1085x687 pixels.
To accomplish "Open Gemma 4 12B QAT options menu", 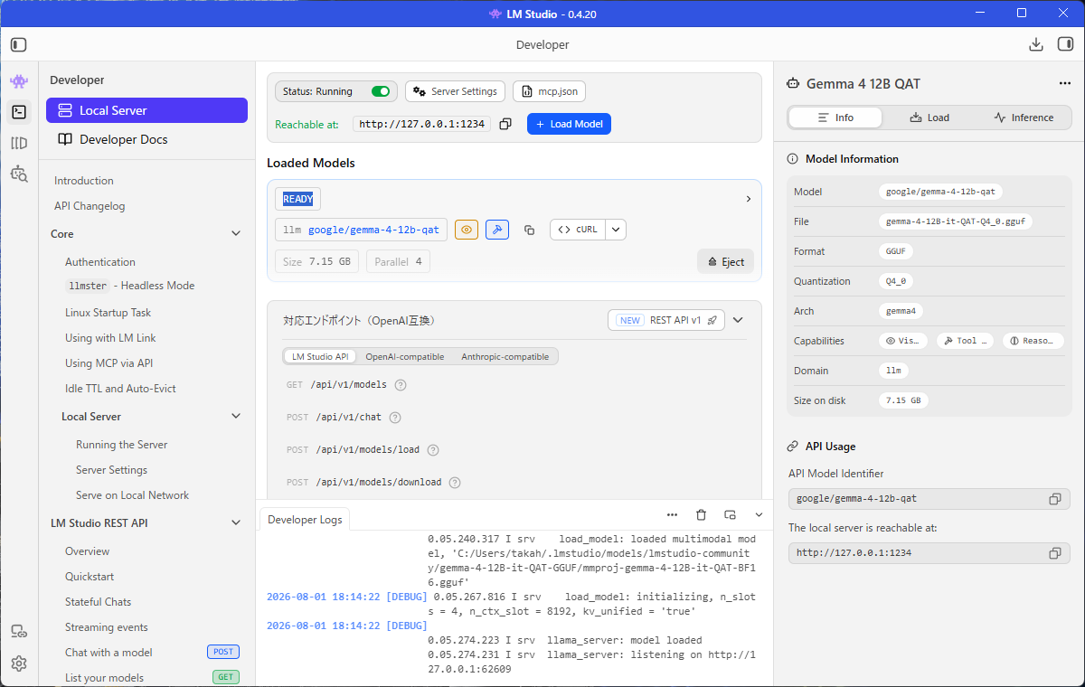I will [1064, 84].
